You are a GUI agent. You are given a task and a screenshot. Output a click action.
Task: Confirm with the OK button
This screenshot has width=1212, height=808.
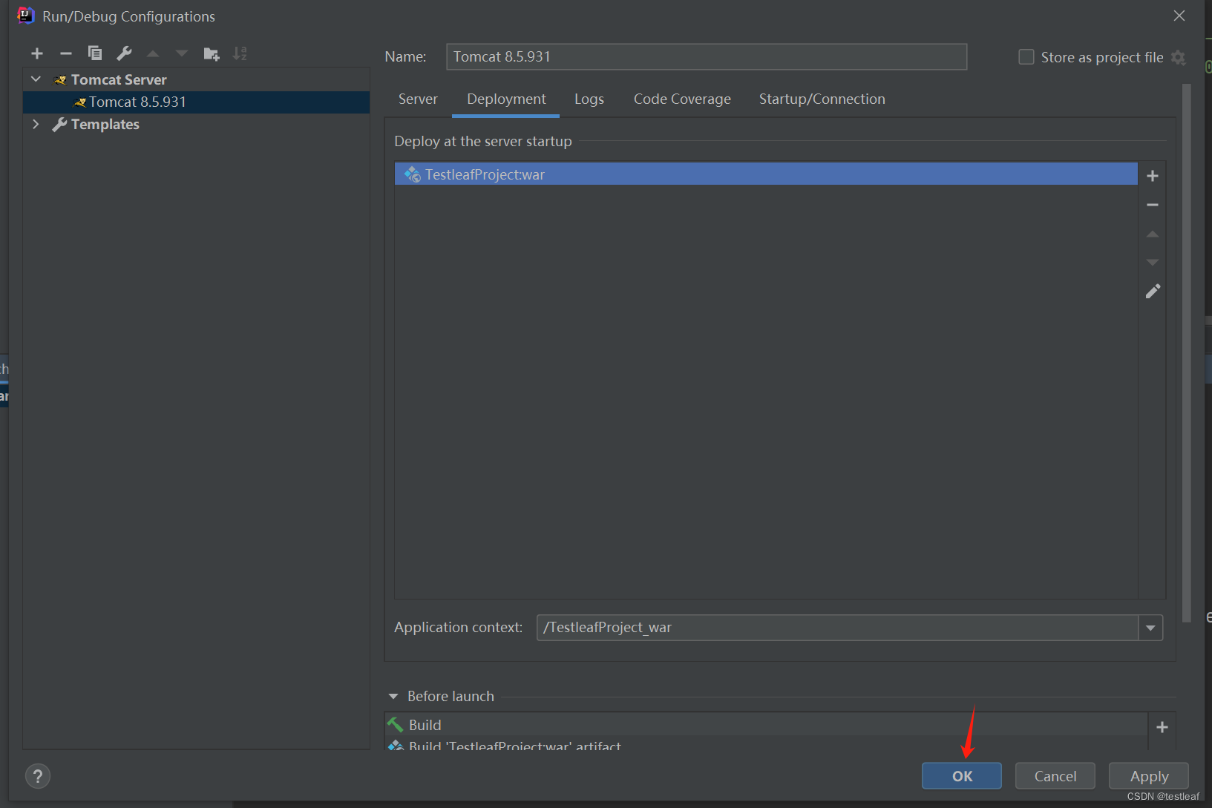tap(962, 776)
